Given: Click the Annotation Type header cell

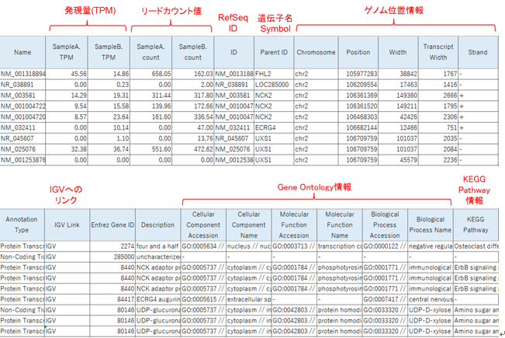Looking at the screenshot, I should 22,225.
